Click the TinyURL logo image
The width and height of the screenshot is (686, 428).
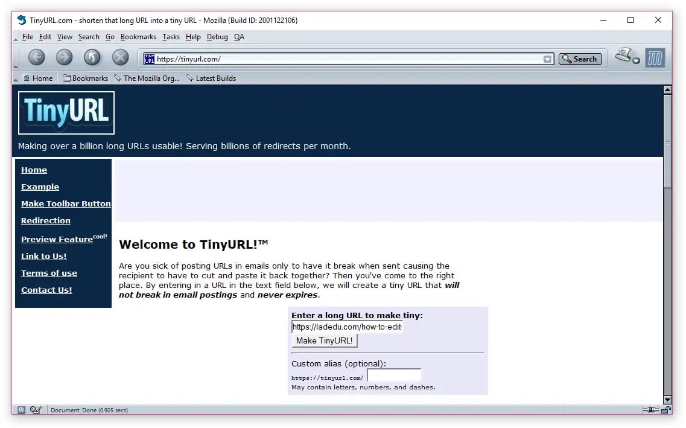pos(66,113)
